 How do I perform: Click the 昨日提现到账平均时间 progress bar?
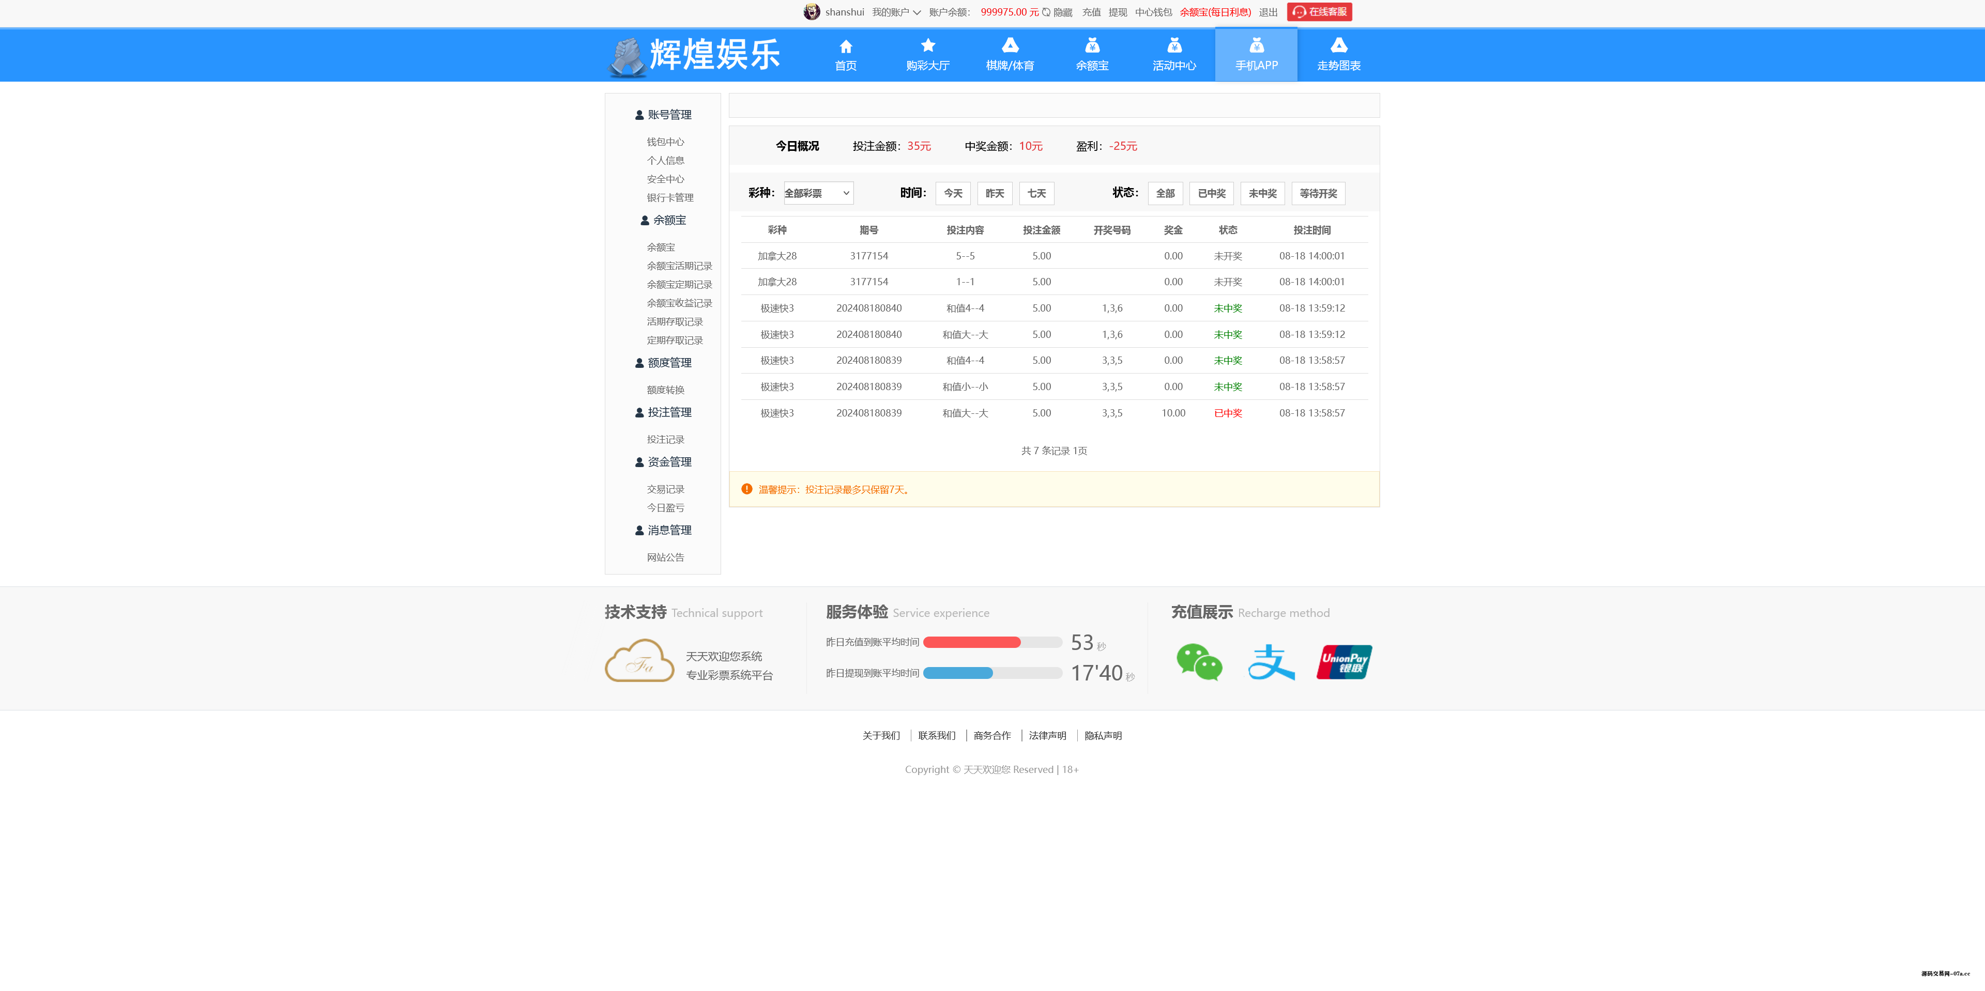point(993,672)
